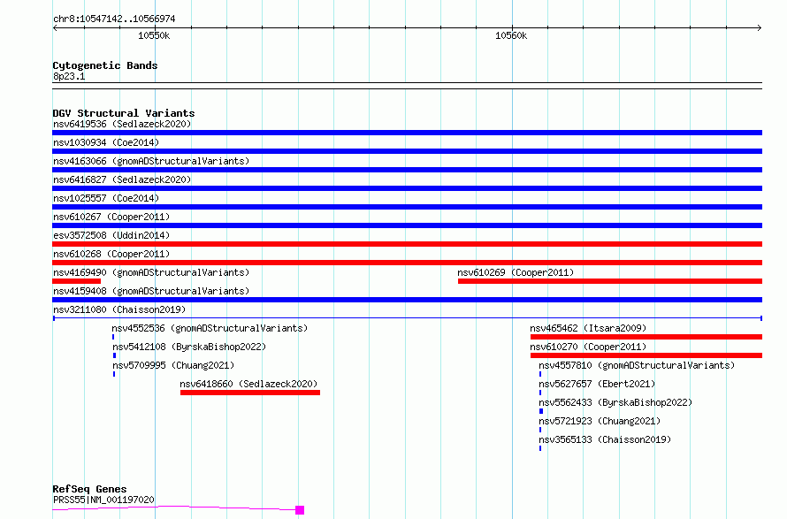Screen dimensions: 787x519
Task: Click the PRSS55|NM_001197020 gene label
Action: click(x=103, y=500)
